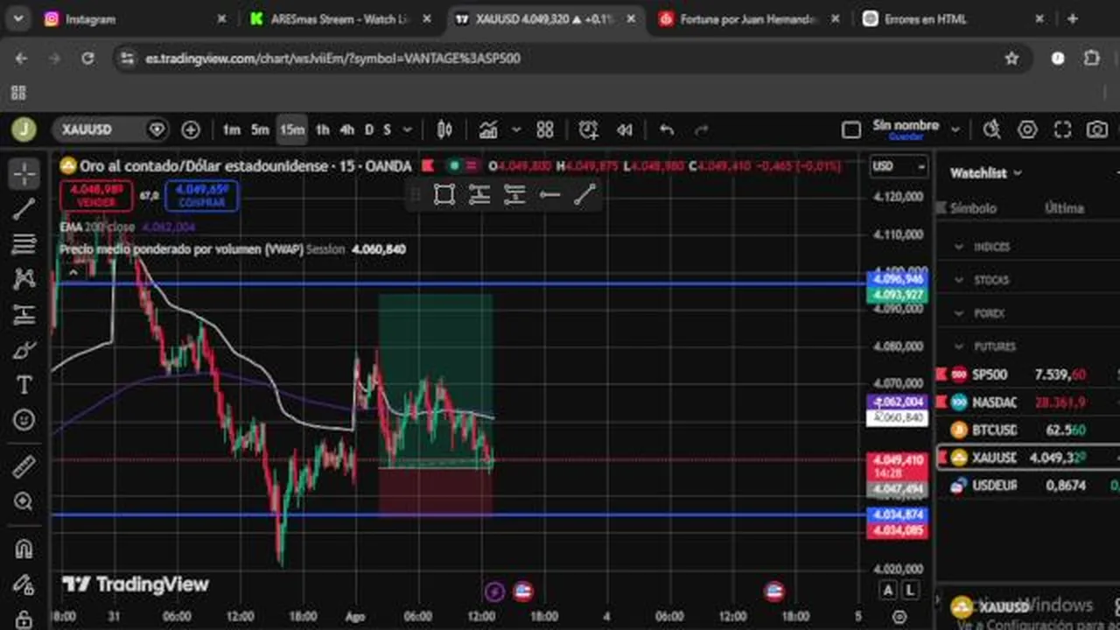Toggle the red flag on SP500 row
This screenshot has height=630, width=1120.
pos(941,374)
